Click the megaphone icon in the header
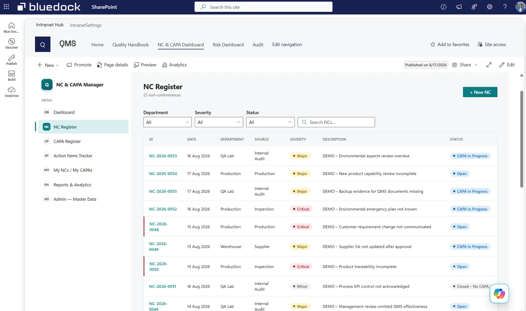This screenshot has height=311, width=526. click(459, 7)
